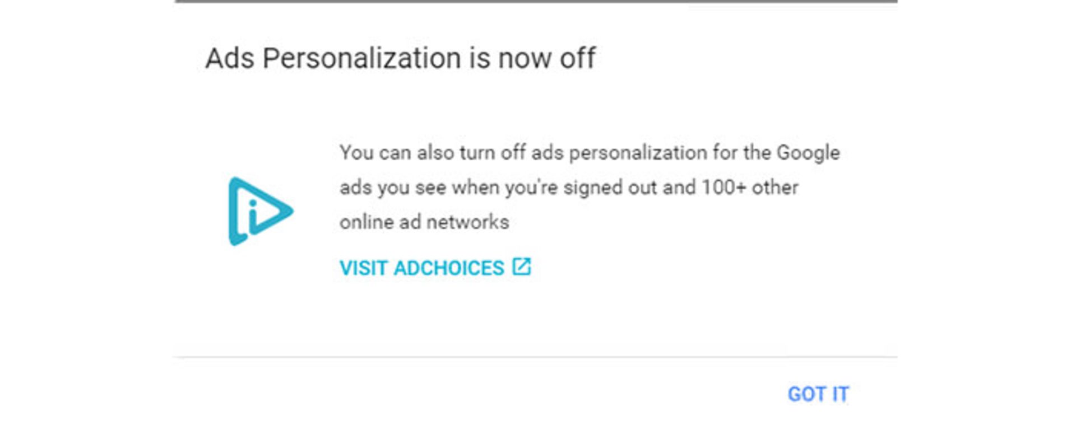Click the divider line above GOT IT
Screen dimensions: 1076x430
click(536, 356)
